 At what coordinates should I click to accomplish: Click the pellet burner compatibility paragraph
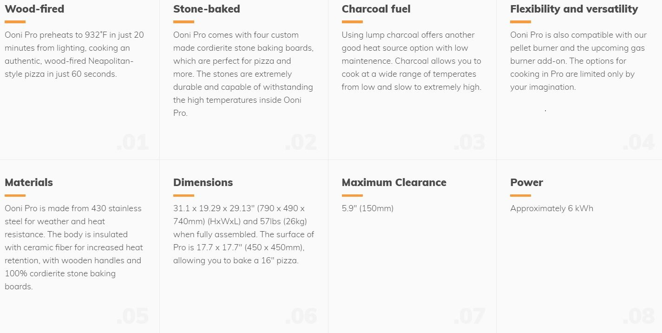point(577,61)
